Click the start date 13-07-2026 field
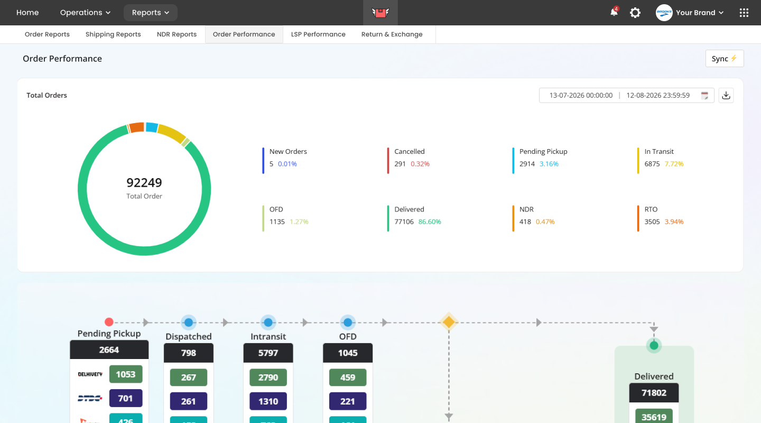The image size is (761, 423). [581, 96]
